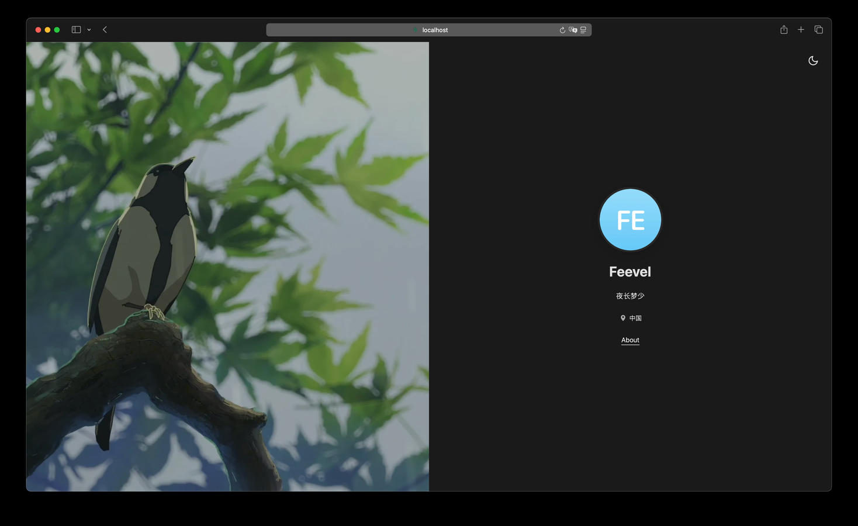Close the Safari window
This screenshot has width=858, height=526.
(38, 30)
